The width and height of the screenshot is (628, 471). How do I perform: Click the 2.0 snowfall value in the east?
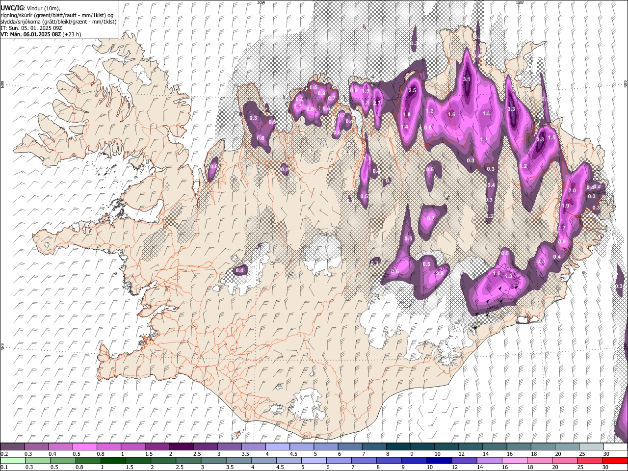tap(572, 190)
